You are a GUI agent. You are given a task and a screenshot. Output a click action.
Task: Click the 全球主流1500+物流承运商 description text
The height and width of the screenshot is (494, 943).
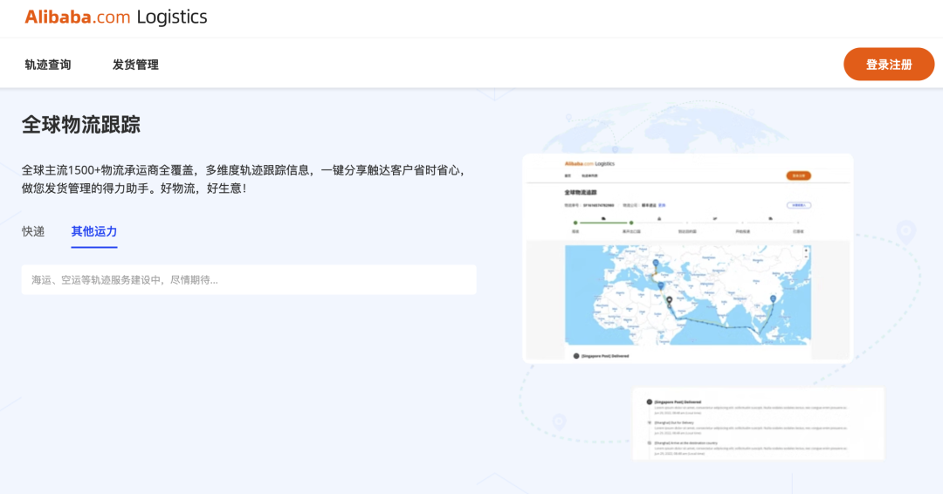244,179
